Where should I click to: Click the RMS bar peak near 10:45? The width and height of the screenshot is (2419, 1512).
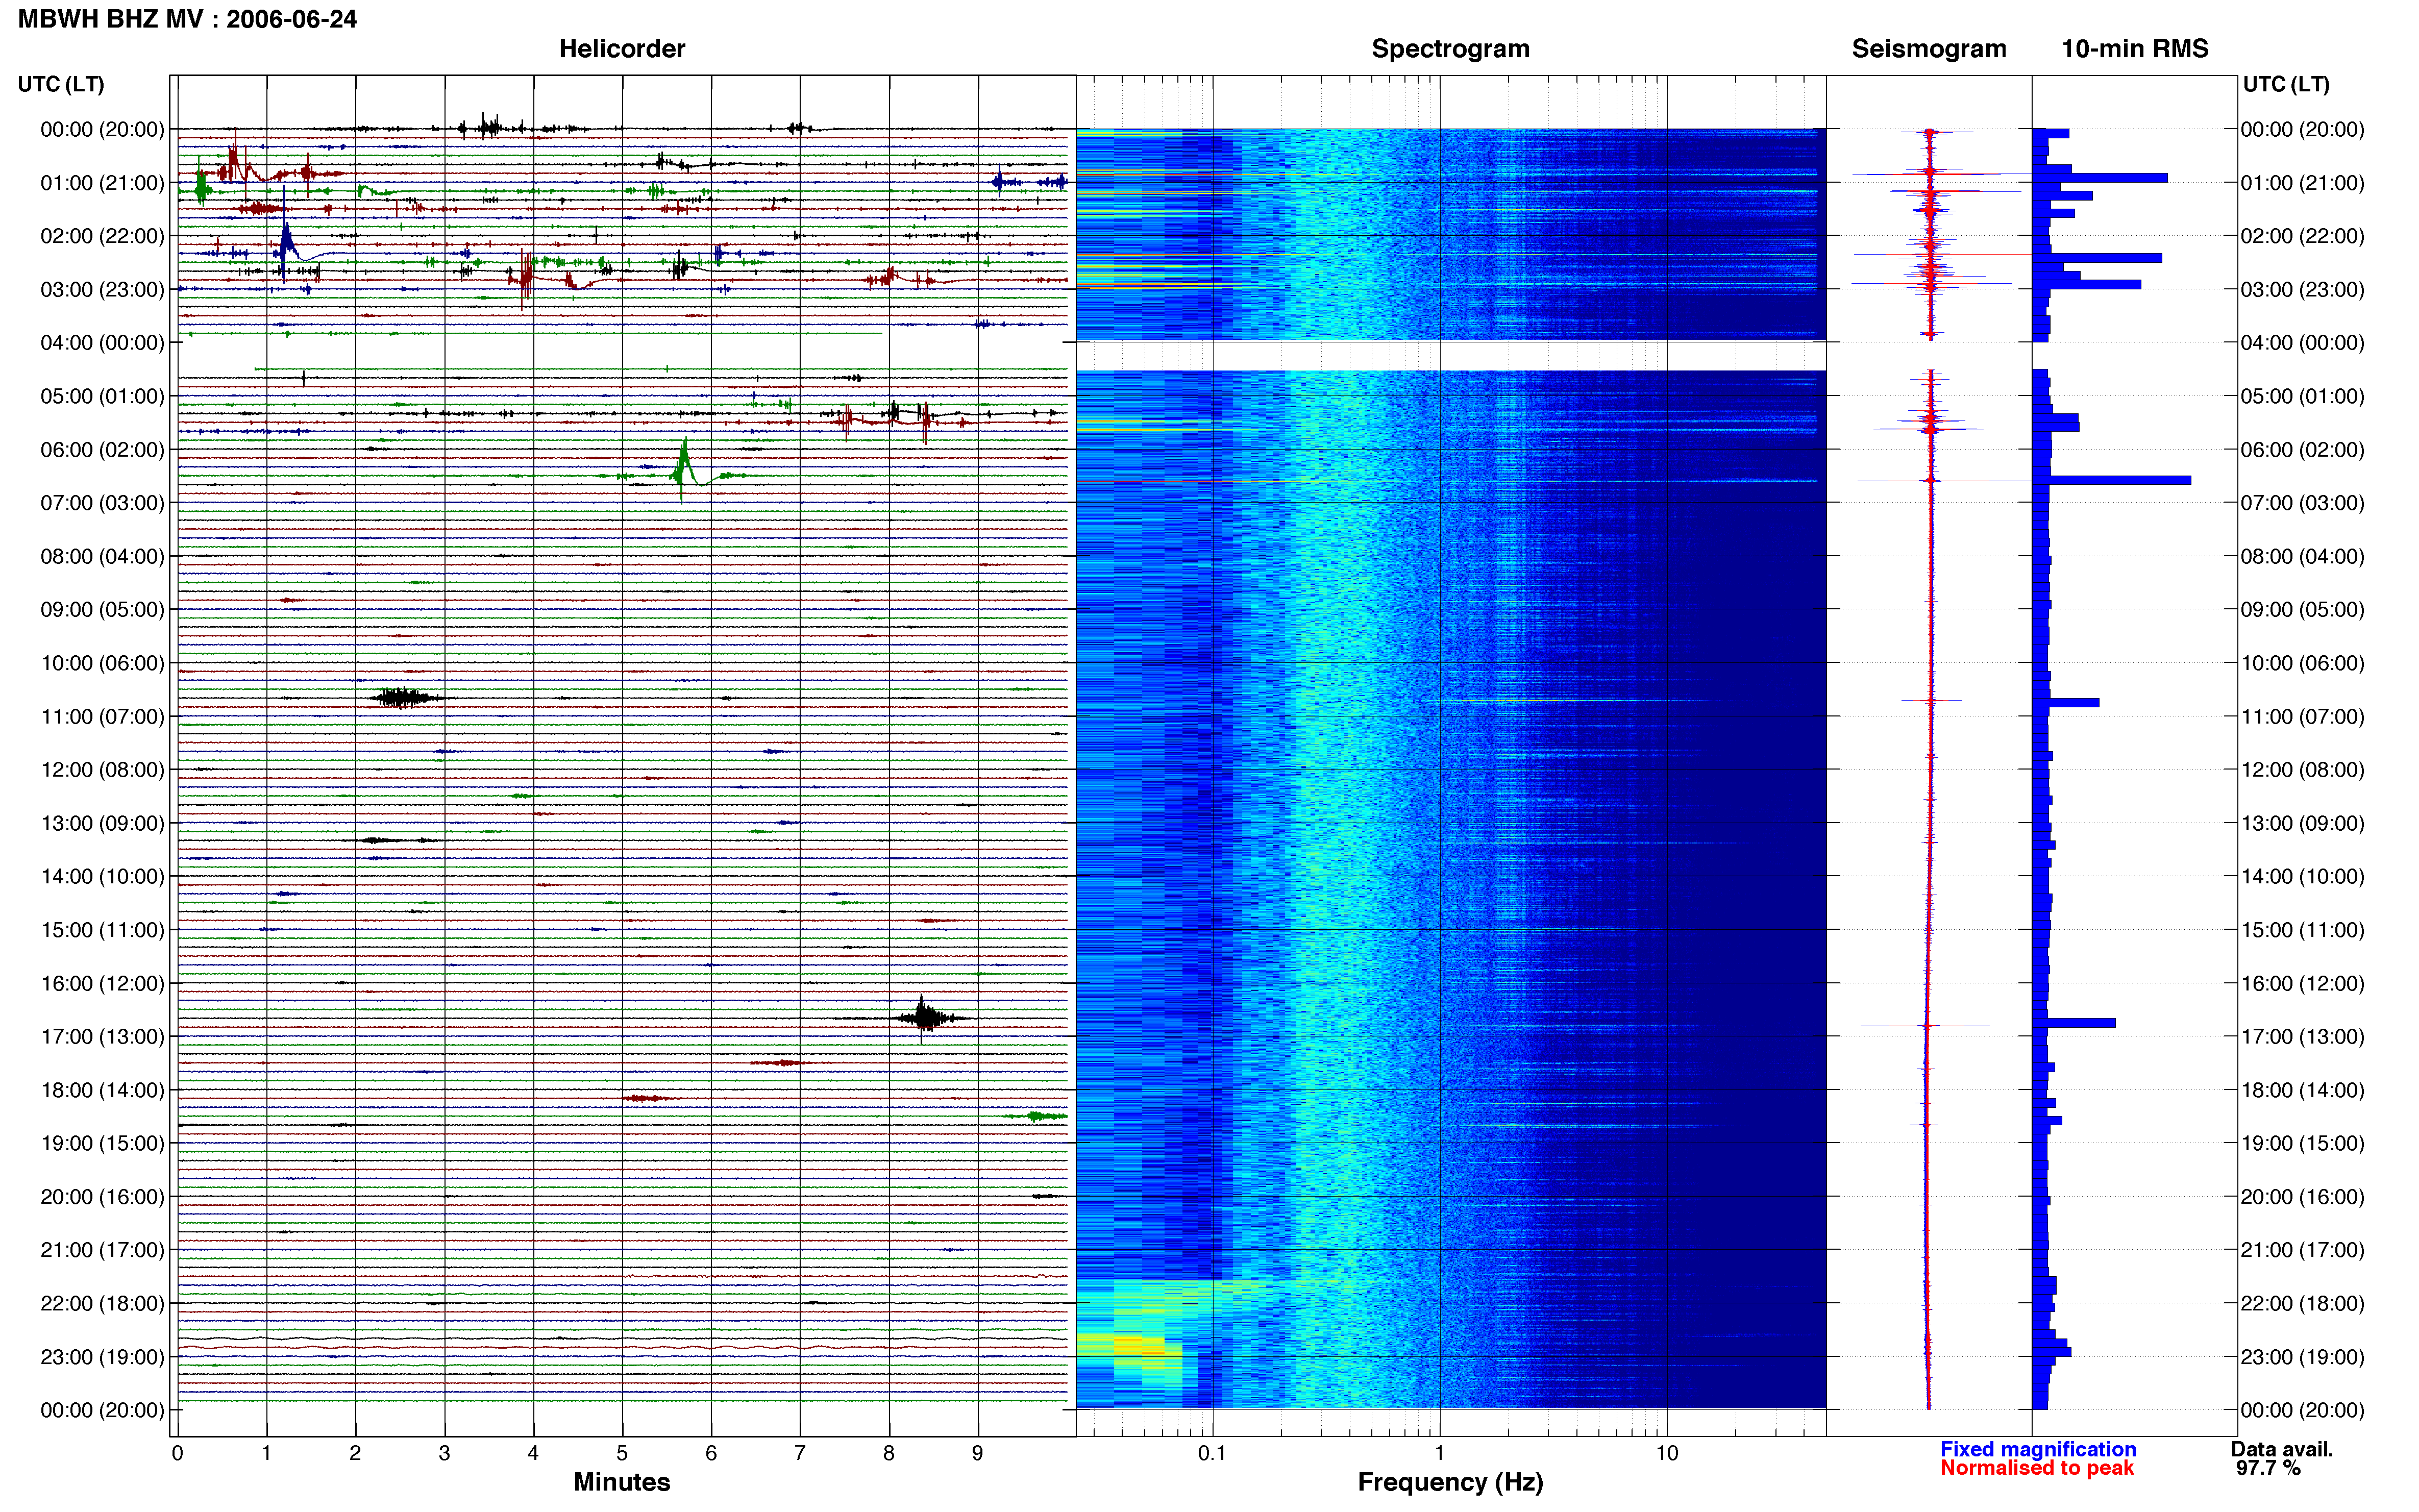2066,703
